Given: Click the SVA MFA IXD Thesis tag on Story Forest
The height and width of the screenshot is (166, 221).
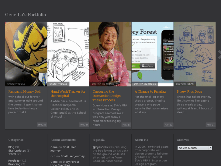Looking at the screenshot, I should coord(145,84).
